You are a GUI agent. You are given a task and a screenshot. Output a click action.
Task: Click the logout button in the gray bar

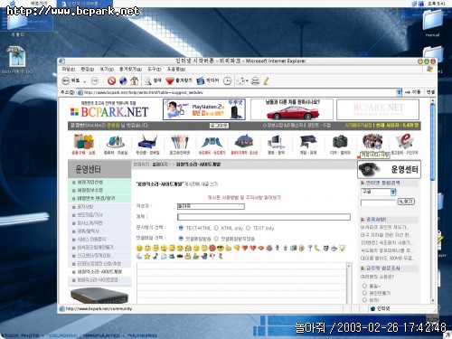[219, 126]
